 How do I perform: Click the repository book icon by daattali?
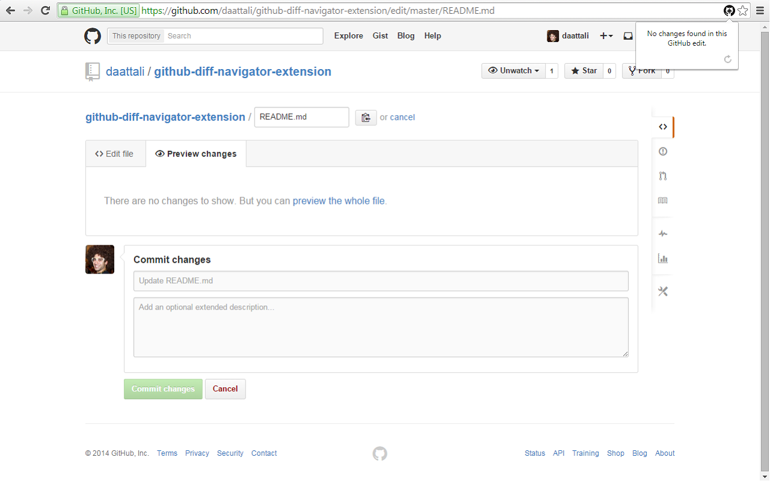tap(92, 72)
